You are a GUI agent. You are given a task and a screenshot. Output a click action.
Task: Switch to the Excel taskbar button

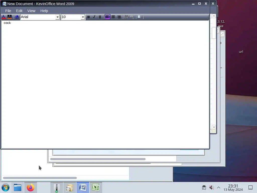pos(96,187)
